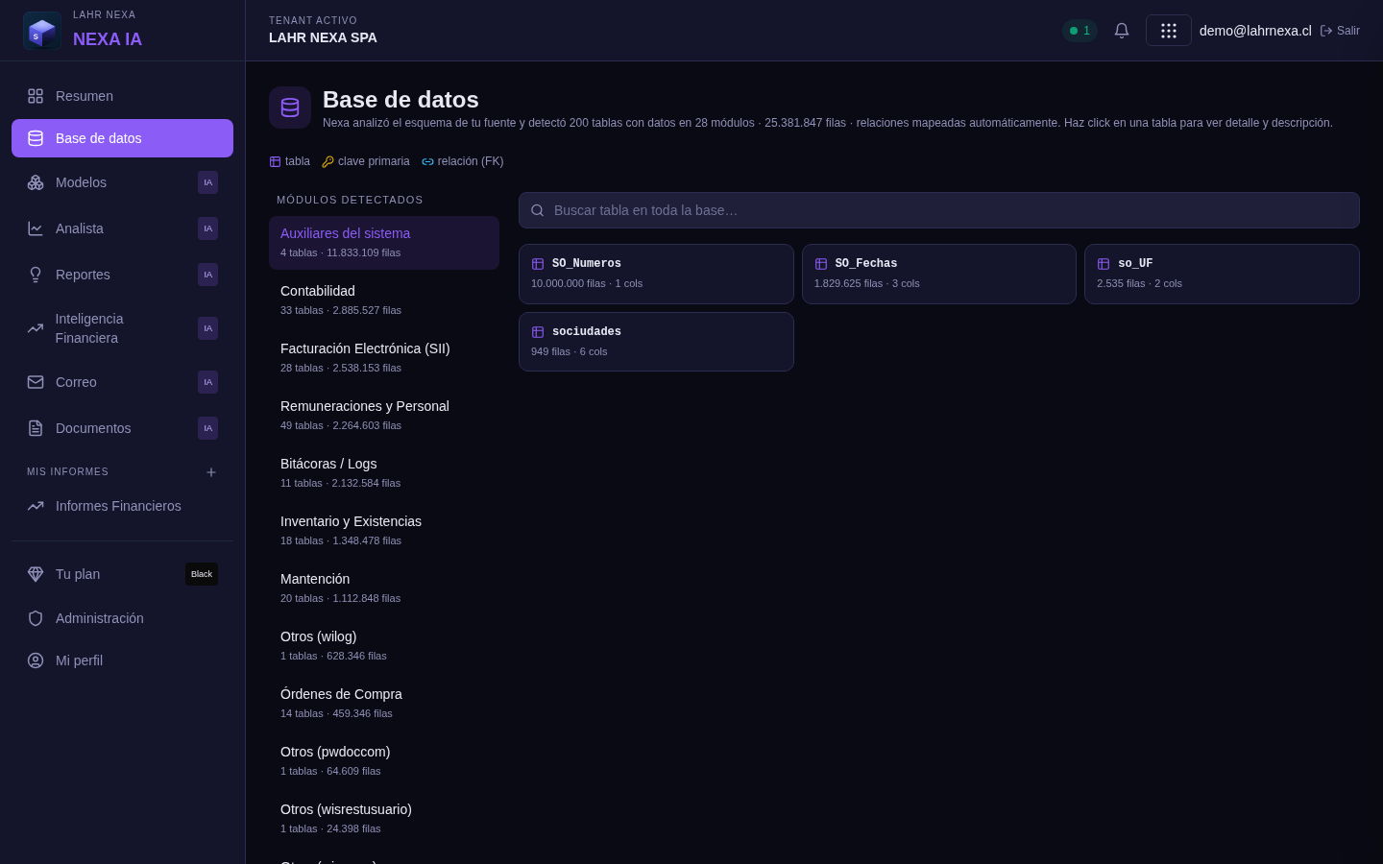Image resolution: width=1383 pixels, height=864 pixels.
Task: Click the Informes Financieros trend icon
Action: 36,506
